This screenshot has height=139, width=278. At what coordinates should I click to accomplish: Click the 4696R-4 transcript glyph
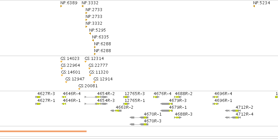pyautogui.click(x=216, y=97)
